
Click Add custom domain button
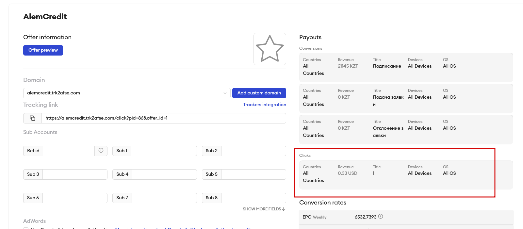pos(259,93)
